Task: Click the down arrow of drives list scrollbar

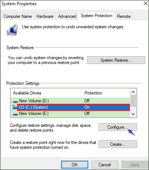Action: click(x=133, y=114)
